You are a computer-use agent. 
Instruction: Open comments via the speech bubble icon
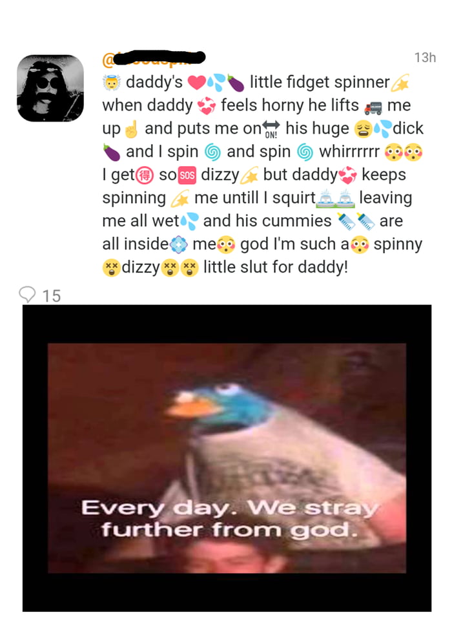(x=27, y=295)
